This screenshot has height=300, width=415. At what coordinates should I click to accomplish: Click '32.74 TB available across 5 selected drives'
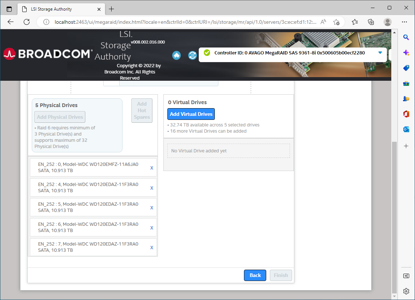point(215,125)
